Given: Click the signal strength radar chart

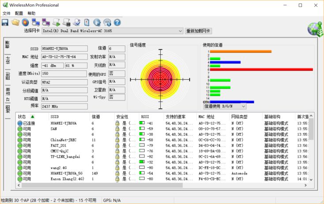Looking at the screenshot, I should click(160, 79).
